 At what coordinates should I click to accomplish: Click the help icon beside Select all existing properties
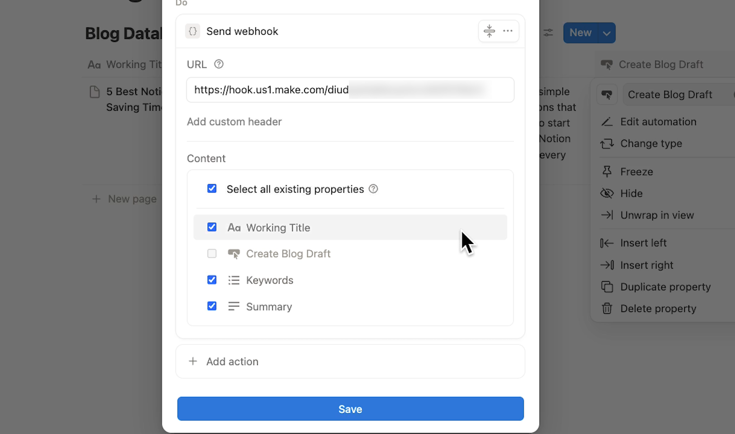373,189
